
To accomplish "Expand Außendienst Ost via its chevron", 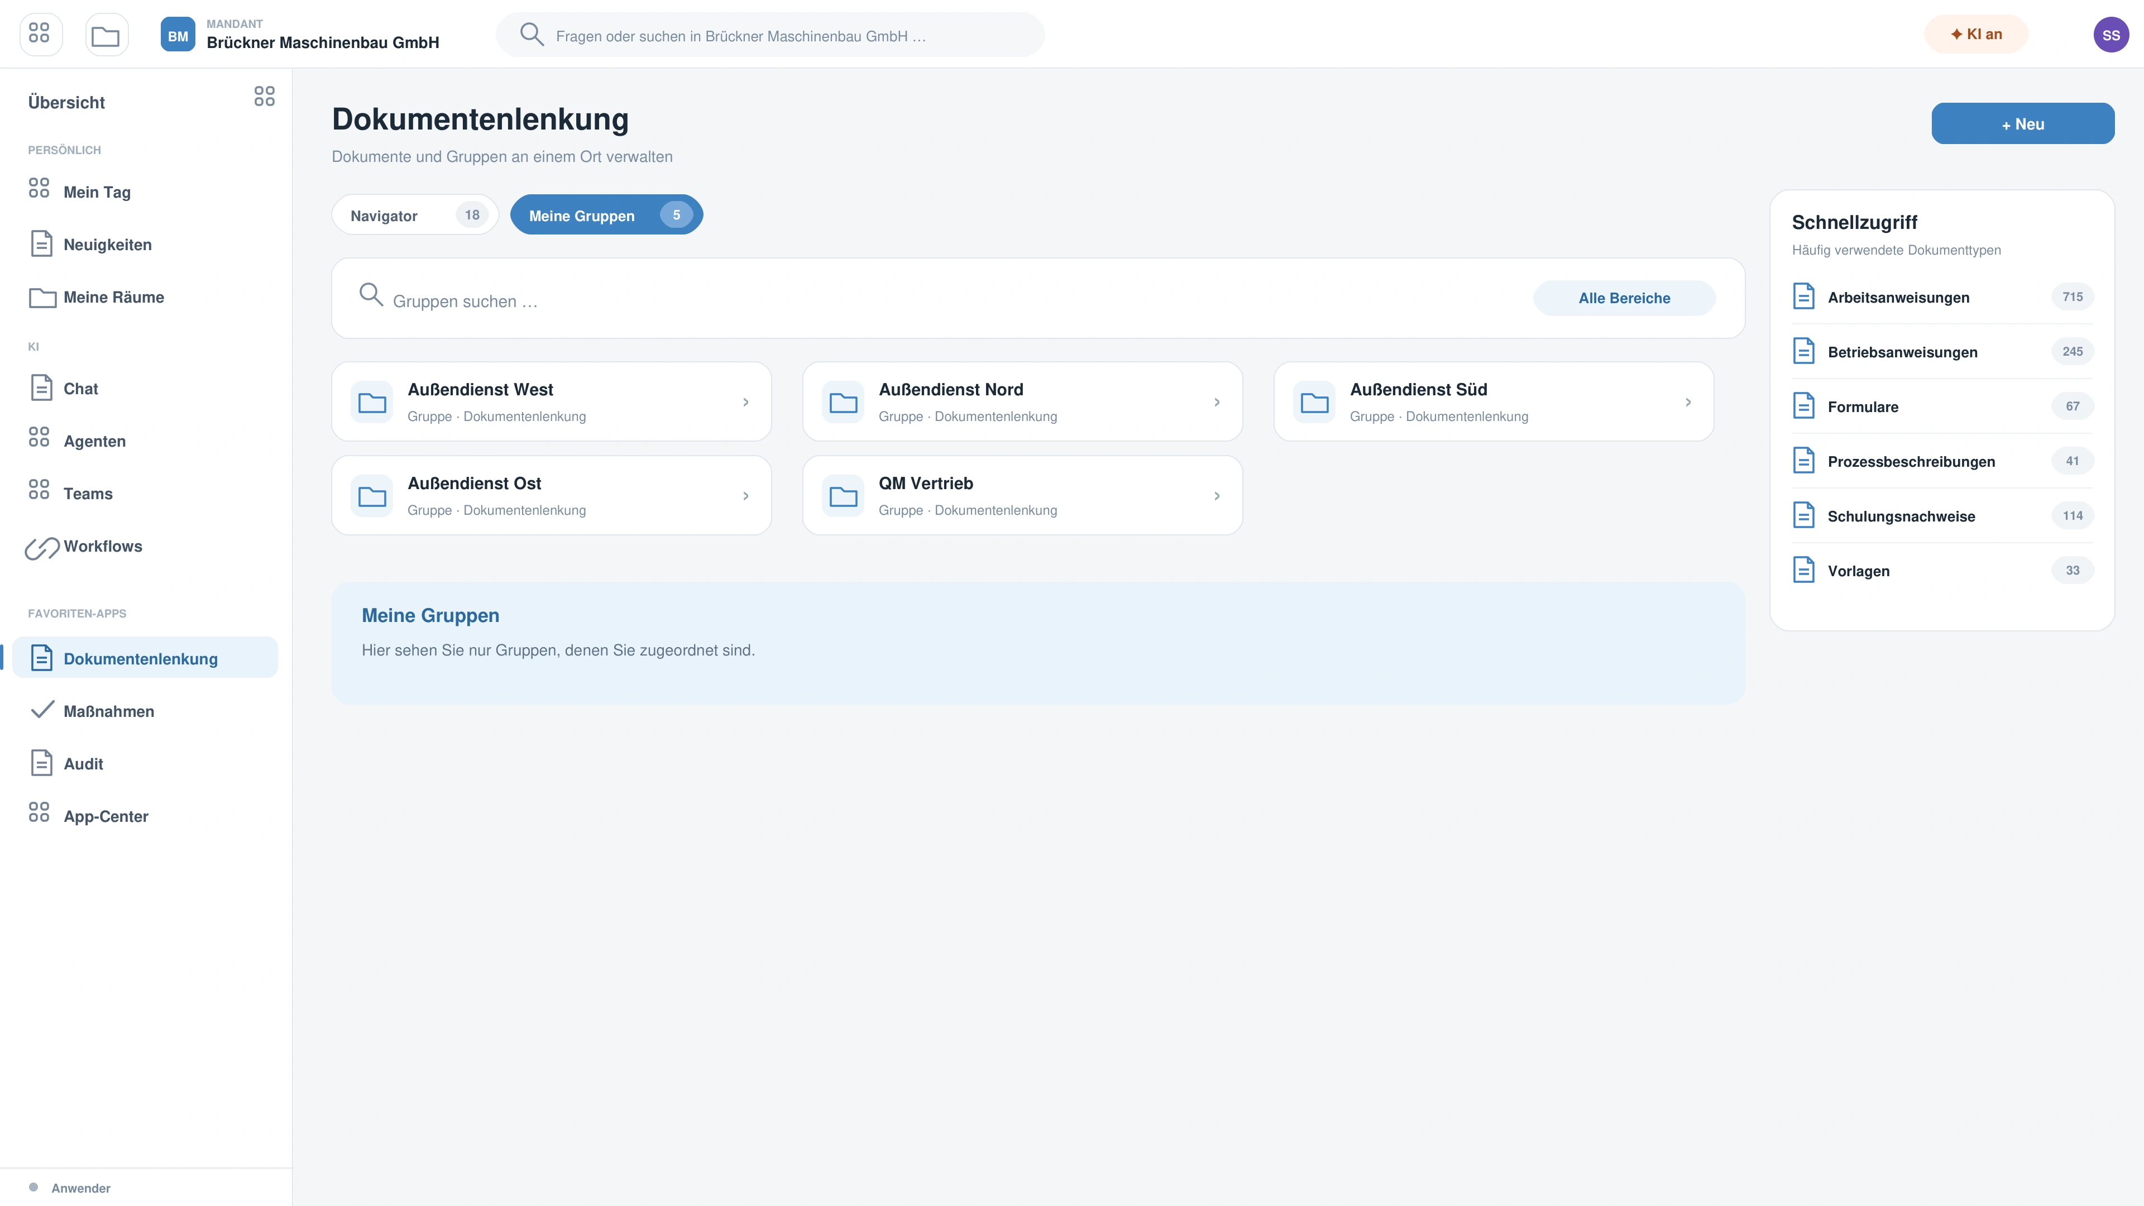I will pyautogui.click(x=746, y=496).
